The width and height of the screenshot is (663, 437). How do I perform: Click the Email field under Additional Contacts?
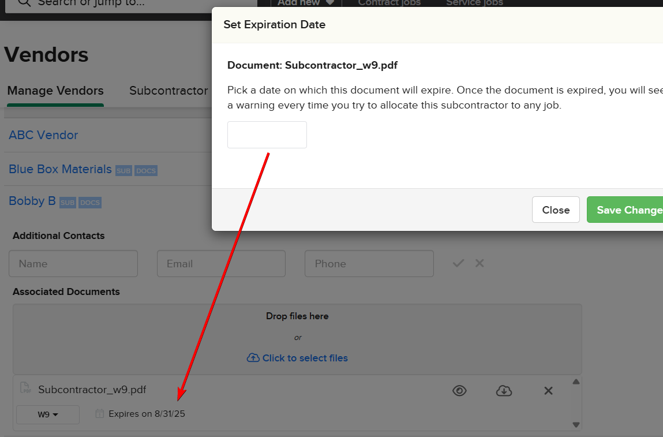(221, 264)
